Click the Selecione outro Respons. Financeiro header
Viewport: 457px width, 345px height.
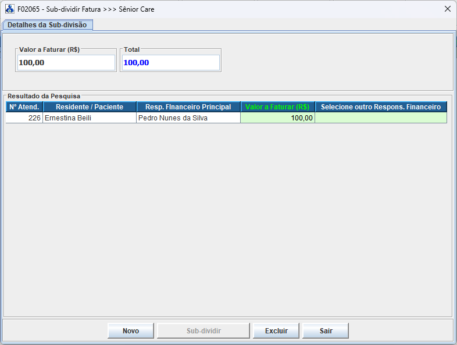(381, 107)
